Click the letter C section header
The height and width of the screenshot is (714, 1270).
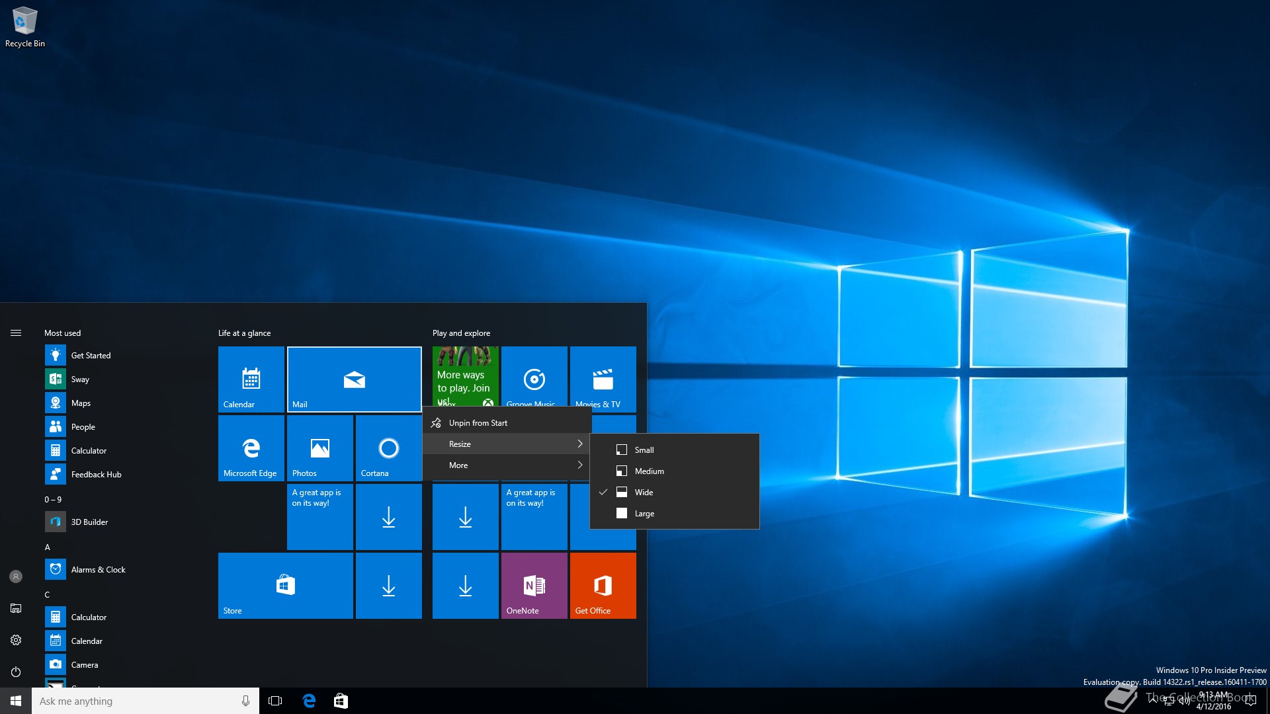[48, 595]
